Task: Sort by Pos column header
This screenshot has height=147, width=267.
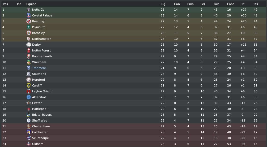Action: tap(6, 4)
